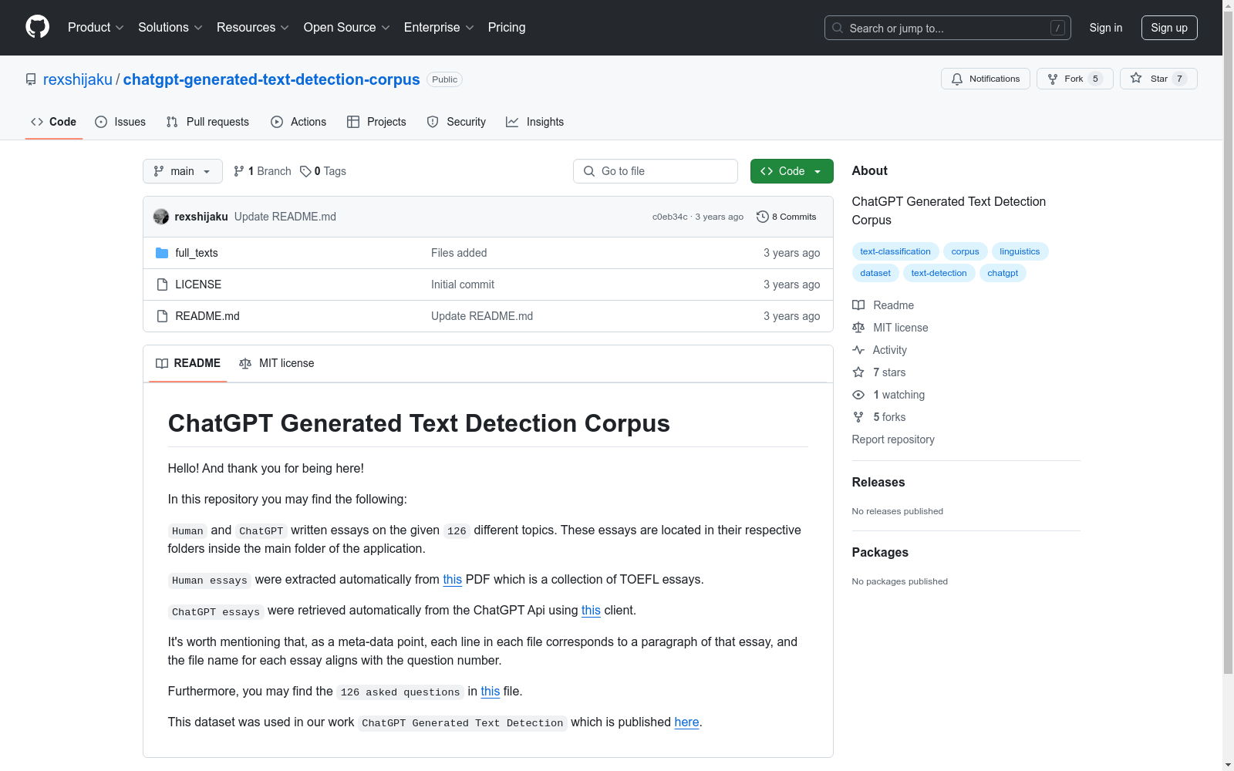1234x771 pixels.
Task: Click the Sign up button
Action: [x=1169, y=28]
